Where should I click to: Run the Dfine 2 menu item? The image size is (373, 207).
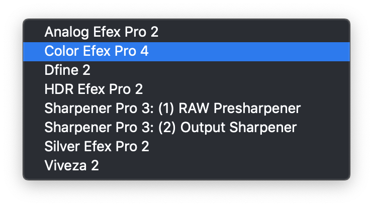click(x=67, y=70)
